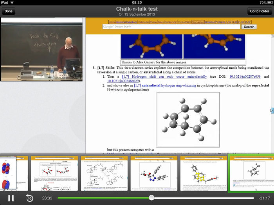Image resolution: width=274 pixels, height=205 pixels.
Task: Open the Definitions navigation link
Action: [132, 22]
